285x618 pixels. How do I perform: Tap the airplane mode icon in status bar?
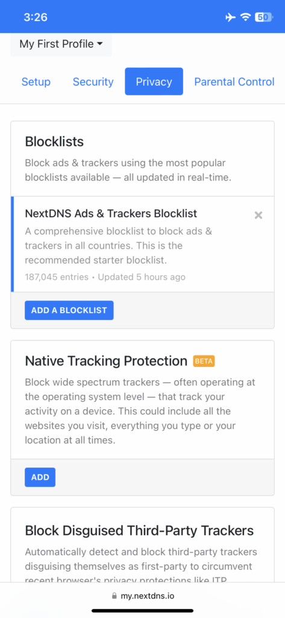(x=231, y=18)
